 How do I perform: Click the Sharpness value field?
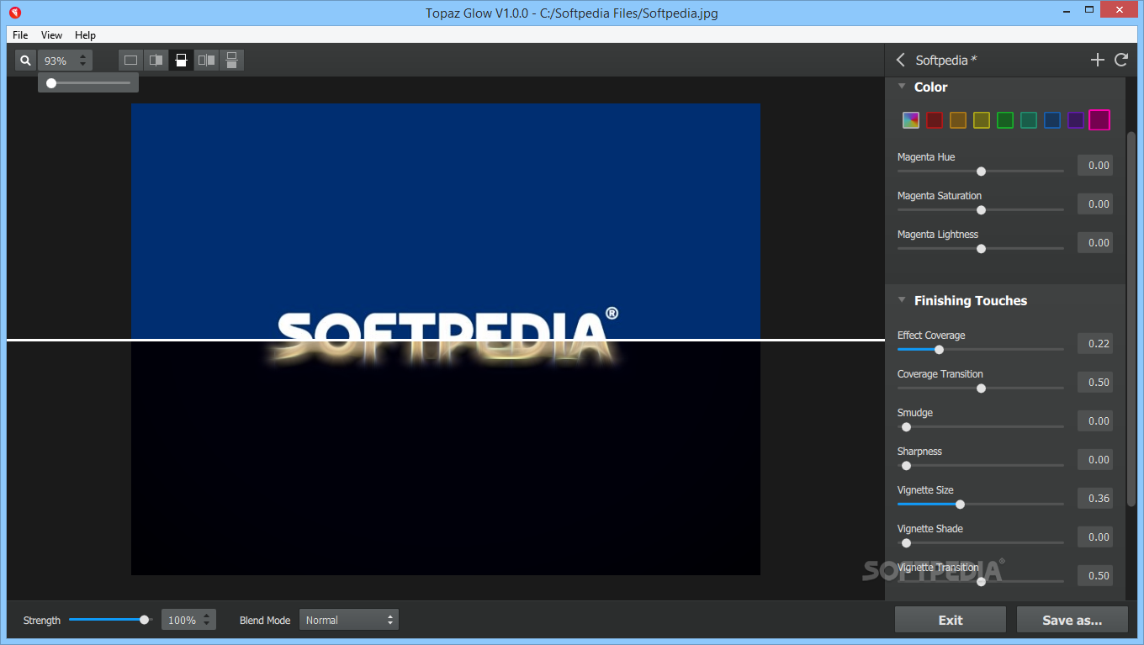(x=1095, y=460)
